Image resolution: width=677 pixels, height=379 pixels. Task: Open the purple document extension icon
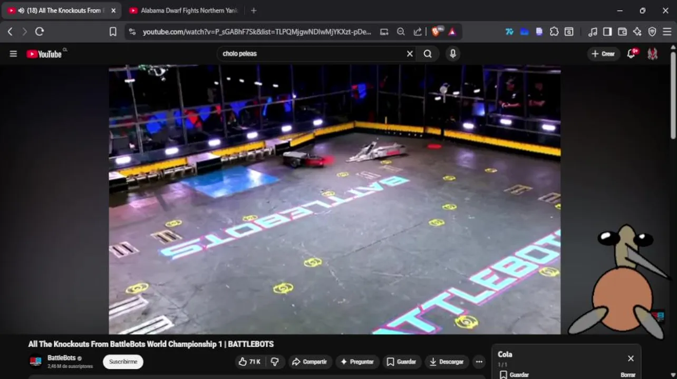pyautogui.click(x=539, y=32)
